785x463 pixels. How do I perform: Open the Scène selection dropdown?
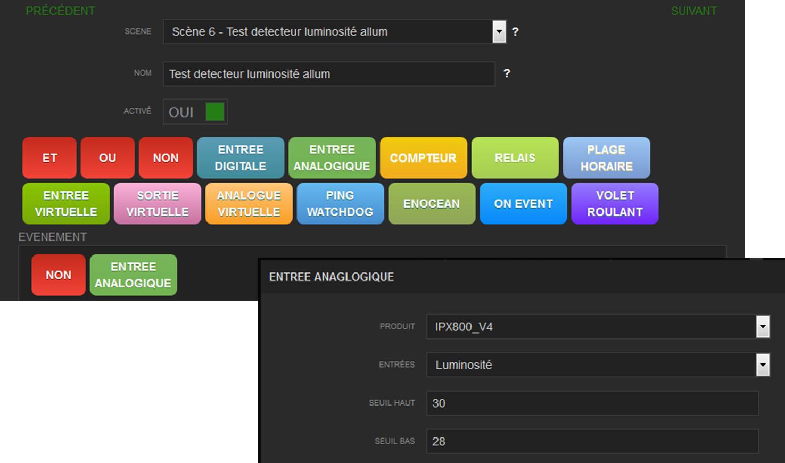point(499,32)
